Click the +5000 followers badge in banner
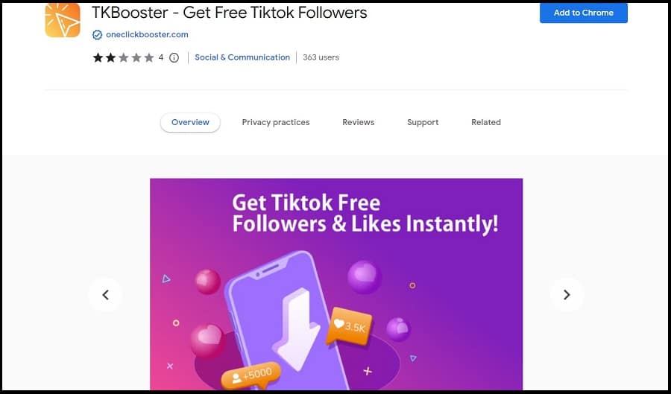 [x=252, y=376]
